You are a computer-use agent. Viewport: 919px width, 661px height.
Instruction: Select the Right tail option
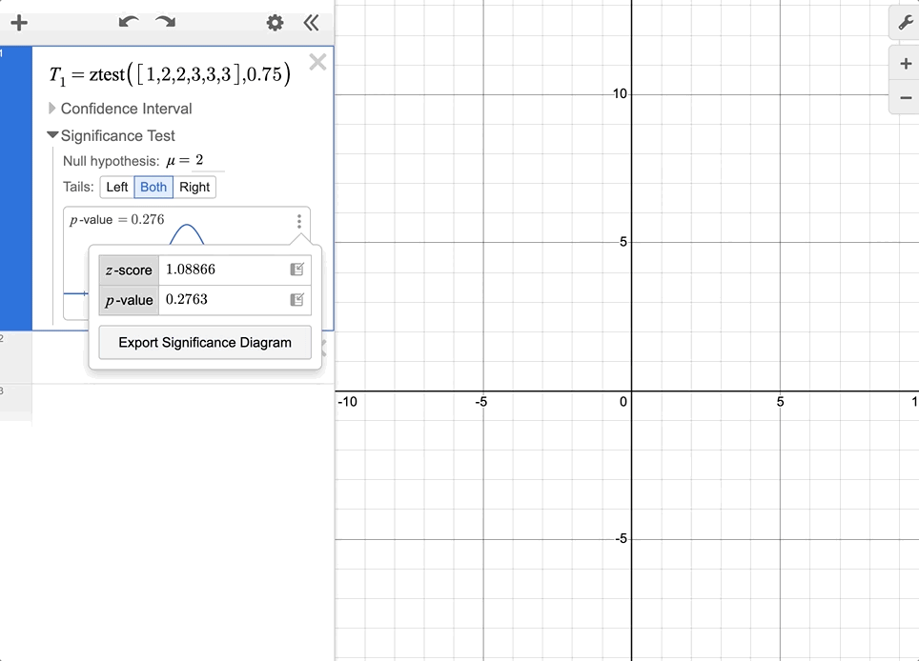(194, 187)
